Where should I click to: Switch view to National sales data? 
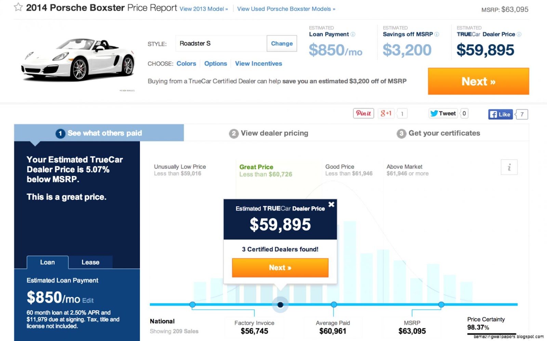pos(162,321)
